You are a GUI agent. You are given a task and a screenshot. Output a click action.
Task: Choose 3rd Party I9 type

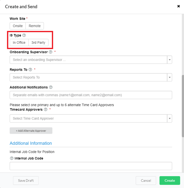click(x=38, y=43)
